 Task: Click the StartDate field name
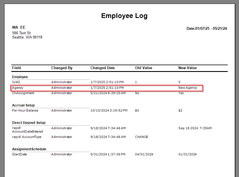[x=19, y=154]
